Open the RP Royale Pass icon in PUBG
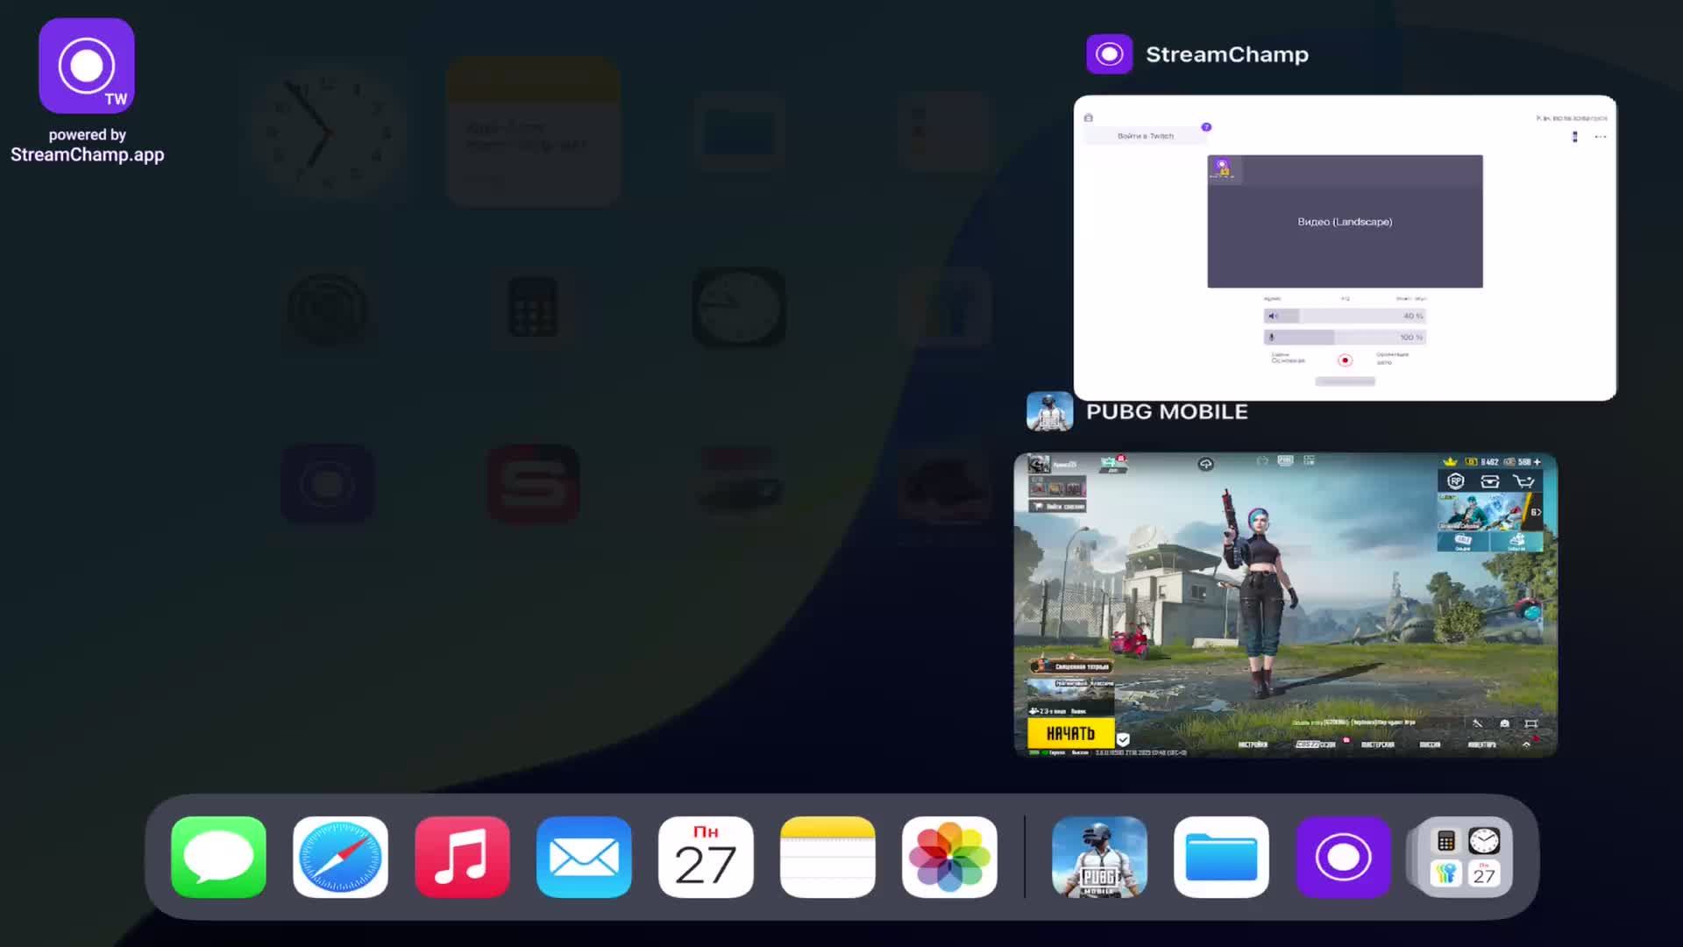Image resolution: width=1683 pixels, height=947 pixels. 1456,481
